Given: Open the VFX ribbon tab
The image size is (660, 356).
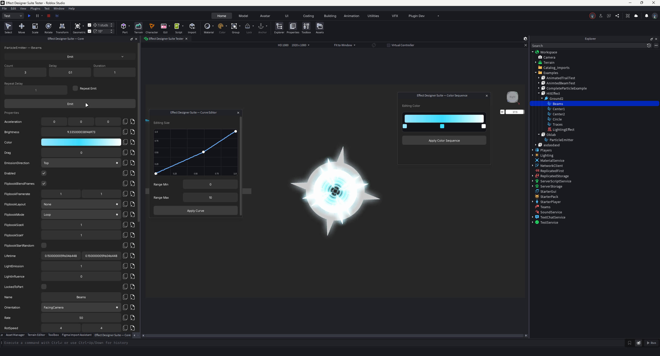Looking at the screenshot, I should 395,16.
